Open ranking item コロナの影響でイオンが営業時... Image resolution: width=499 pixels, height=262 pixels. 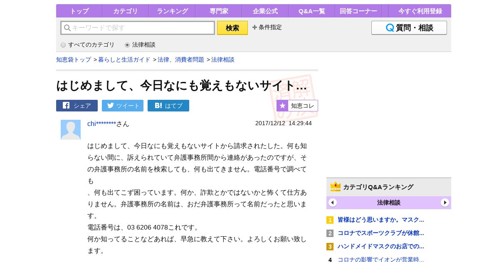pos(381,260)
